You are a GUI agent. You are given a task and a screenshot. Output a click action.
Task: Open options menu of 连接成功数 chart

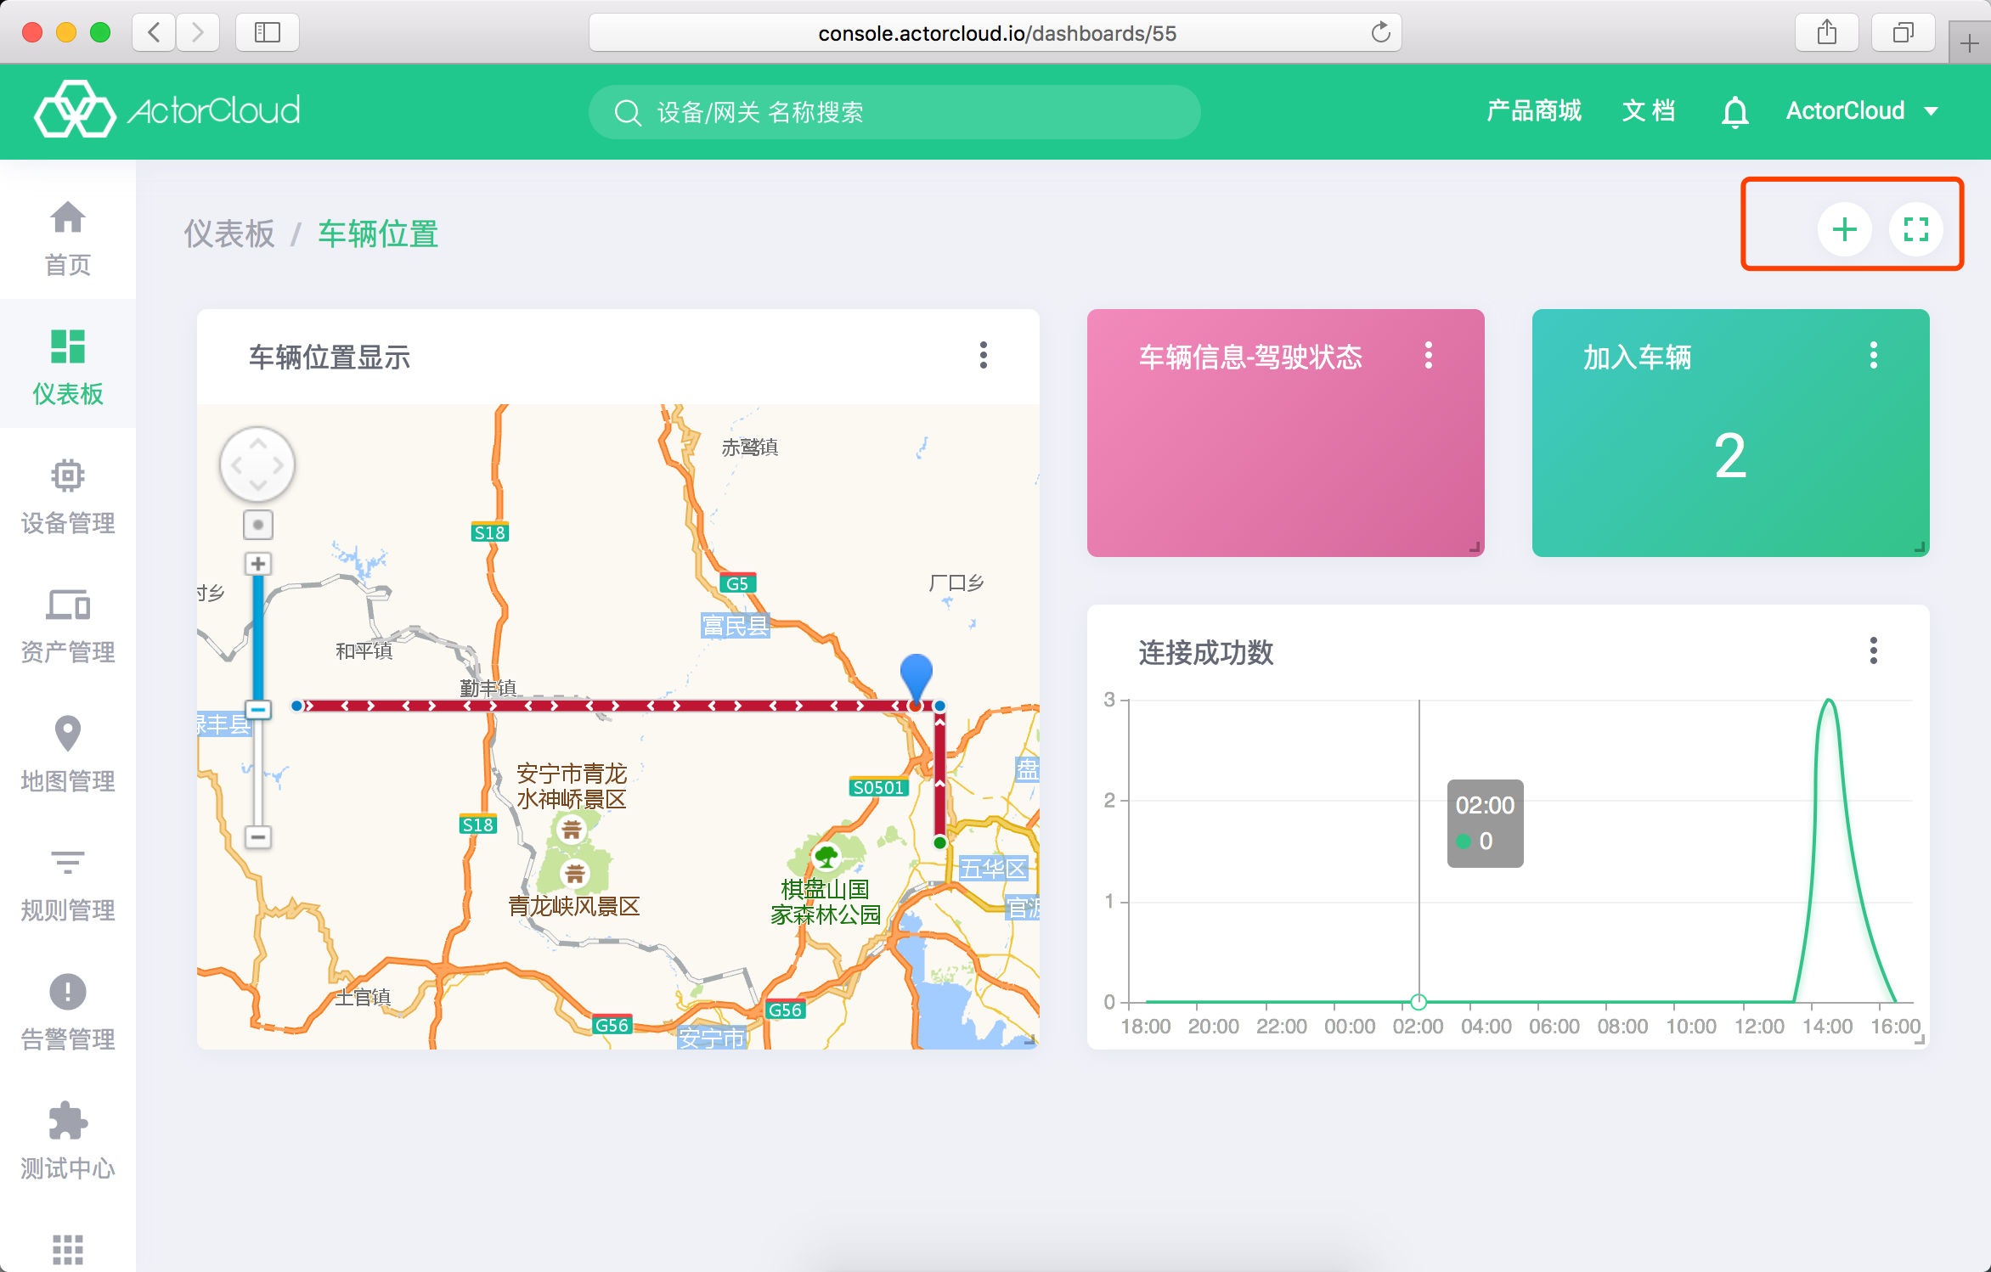point(1874,650)
